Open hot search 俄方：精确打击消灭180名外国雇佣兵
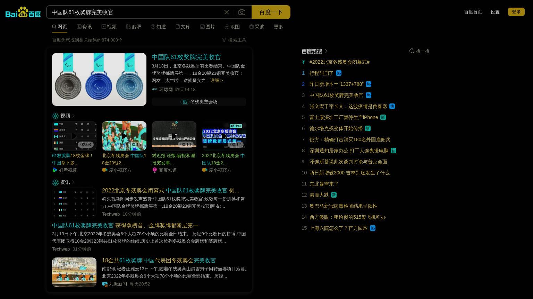 click(350, 139)
